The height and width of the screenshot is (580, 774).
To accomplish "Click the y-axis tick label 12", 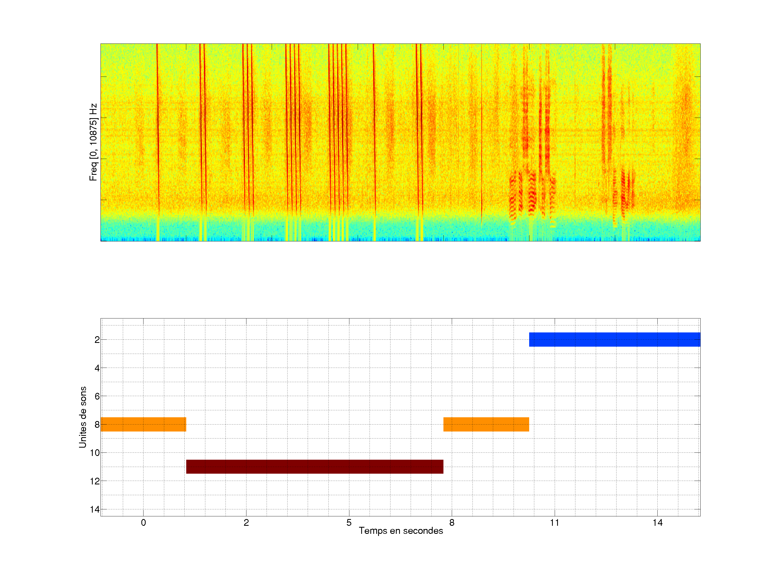I will (x=95, y=481).
